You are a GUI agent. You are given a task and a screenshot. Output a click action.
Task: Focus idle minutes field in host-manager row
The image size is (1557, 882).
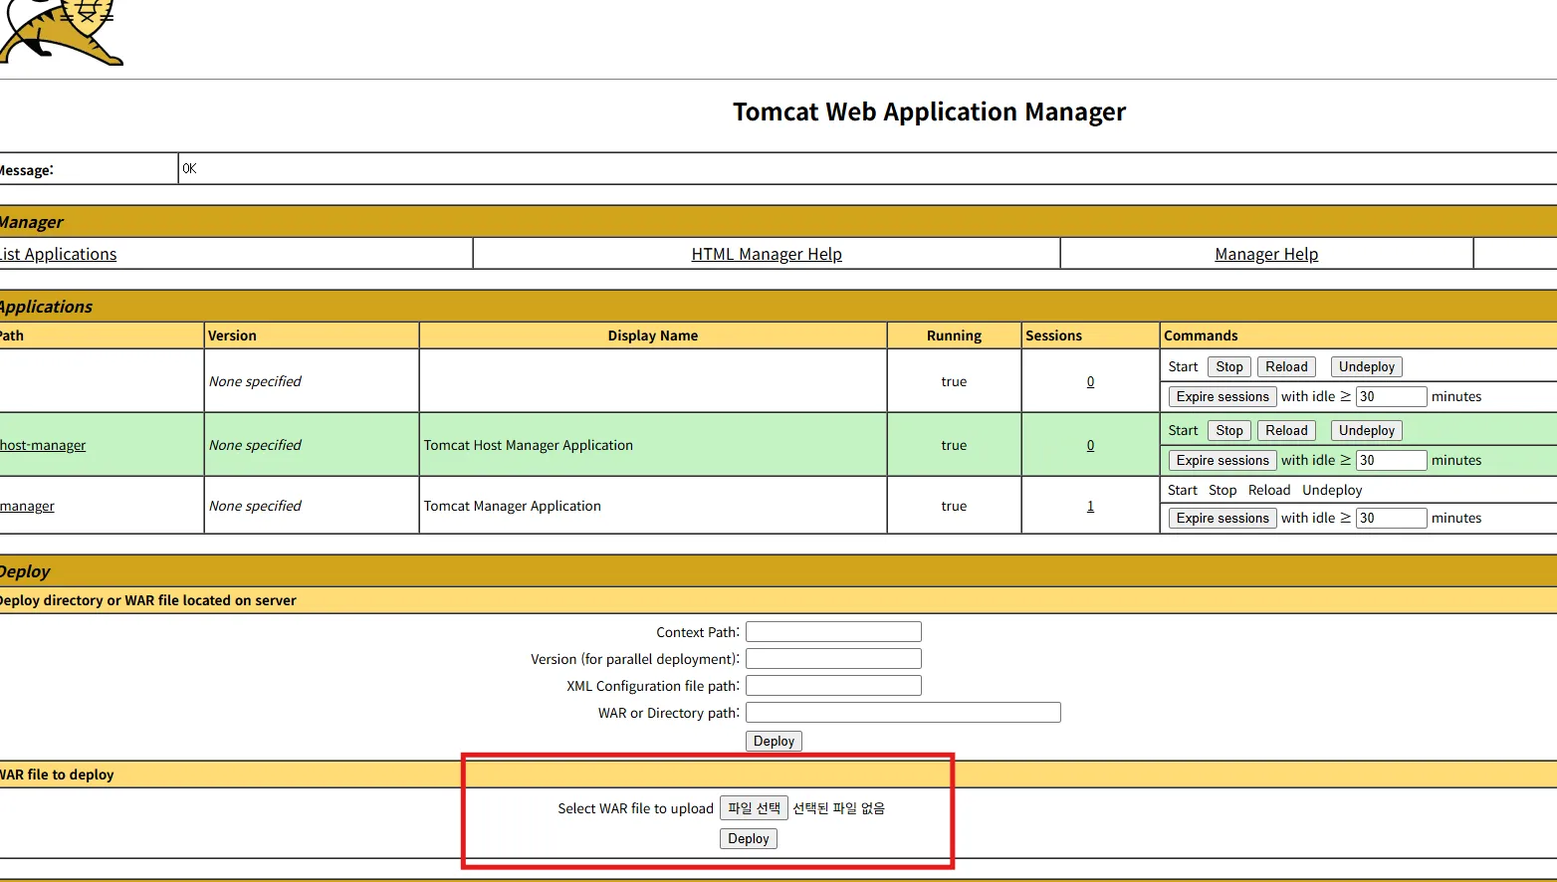tap(1391, 460)
